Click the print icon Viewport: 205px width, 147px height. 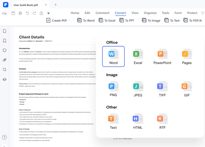click(20, 13)
